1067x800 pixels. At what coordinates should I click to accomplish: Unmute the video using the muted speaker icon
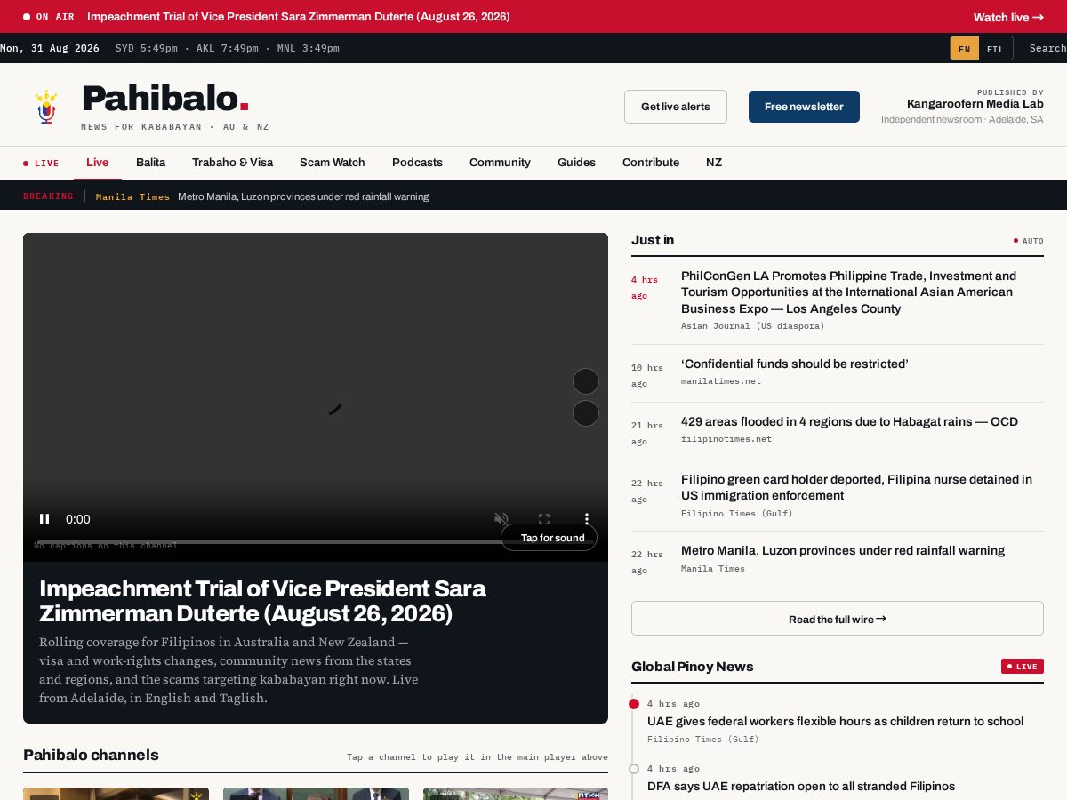pyautogui.click(x=501, y=519)
